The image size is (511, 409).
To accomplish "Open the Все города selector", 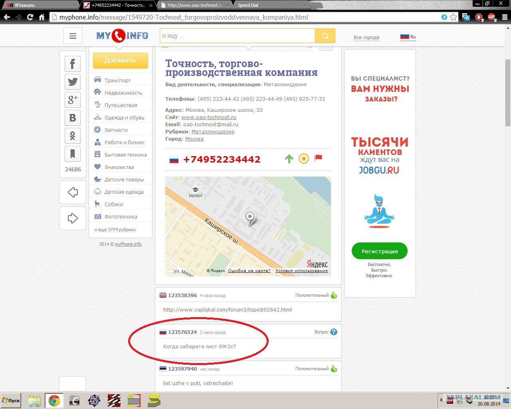I will click(x=366, y=37).
